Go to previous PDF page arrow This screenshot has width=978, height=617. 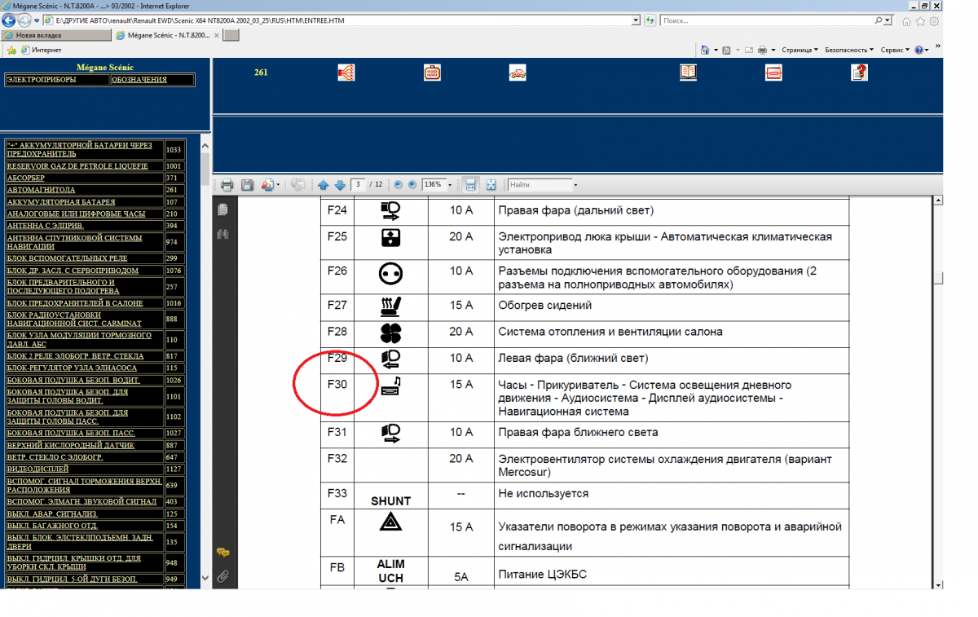tap(324, 185)
